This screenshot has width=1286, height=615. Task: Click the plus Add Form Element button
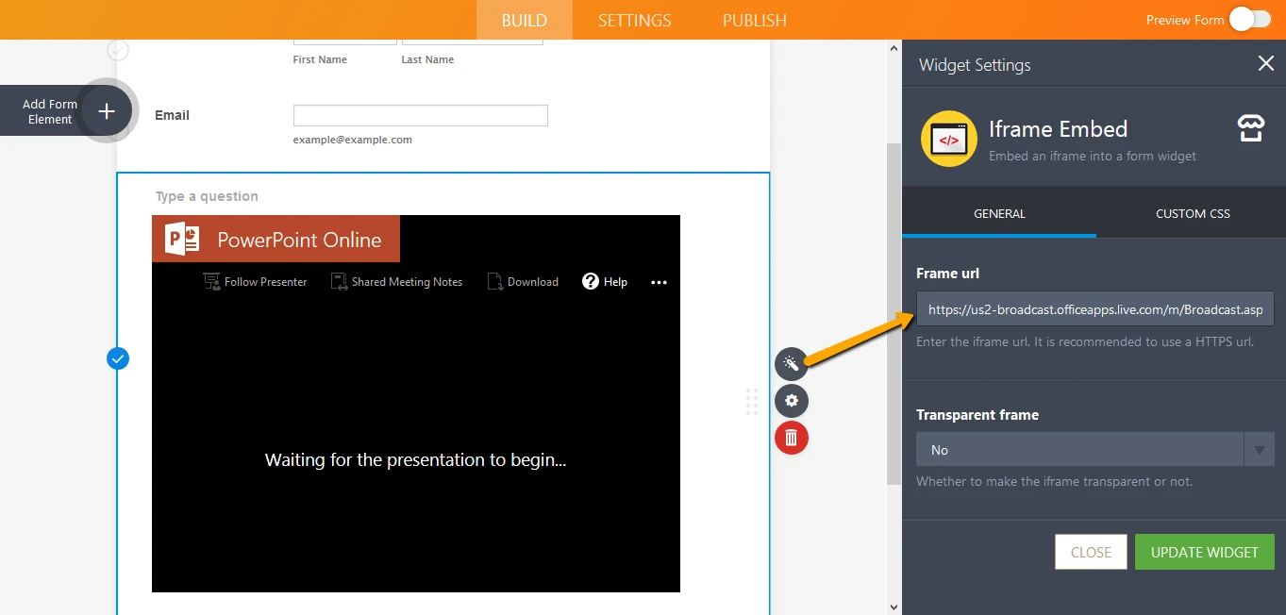[x=107, y=111]
